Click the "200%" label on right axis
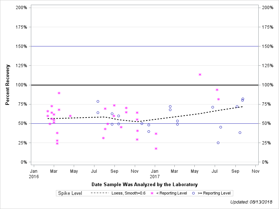This screenshot has width=279, height=209. pos(268,8)
